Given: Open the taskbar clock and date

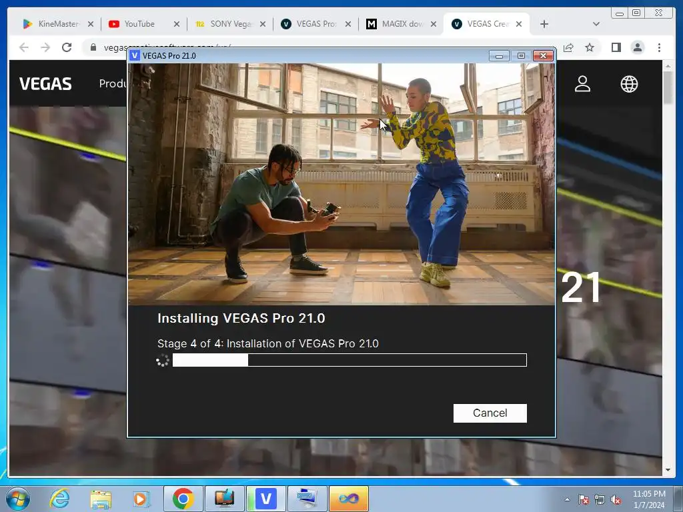Looking at the screenshot, I should point(649,499).
